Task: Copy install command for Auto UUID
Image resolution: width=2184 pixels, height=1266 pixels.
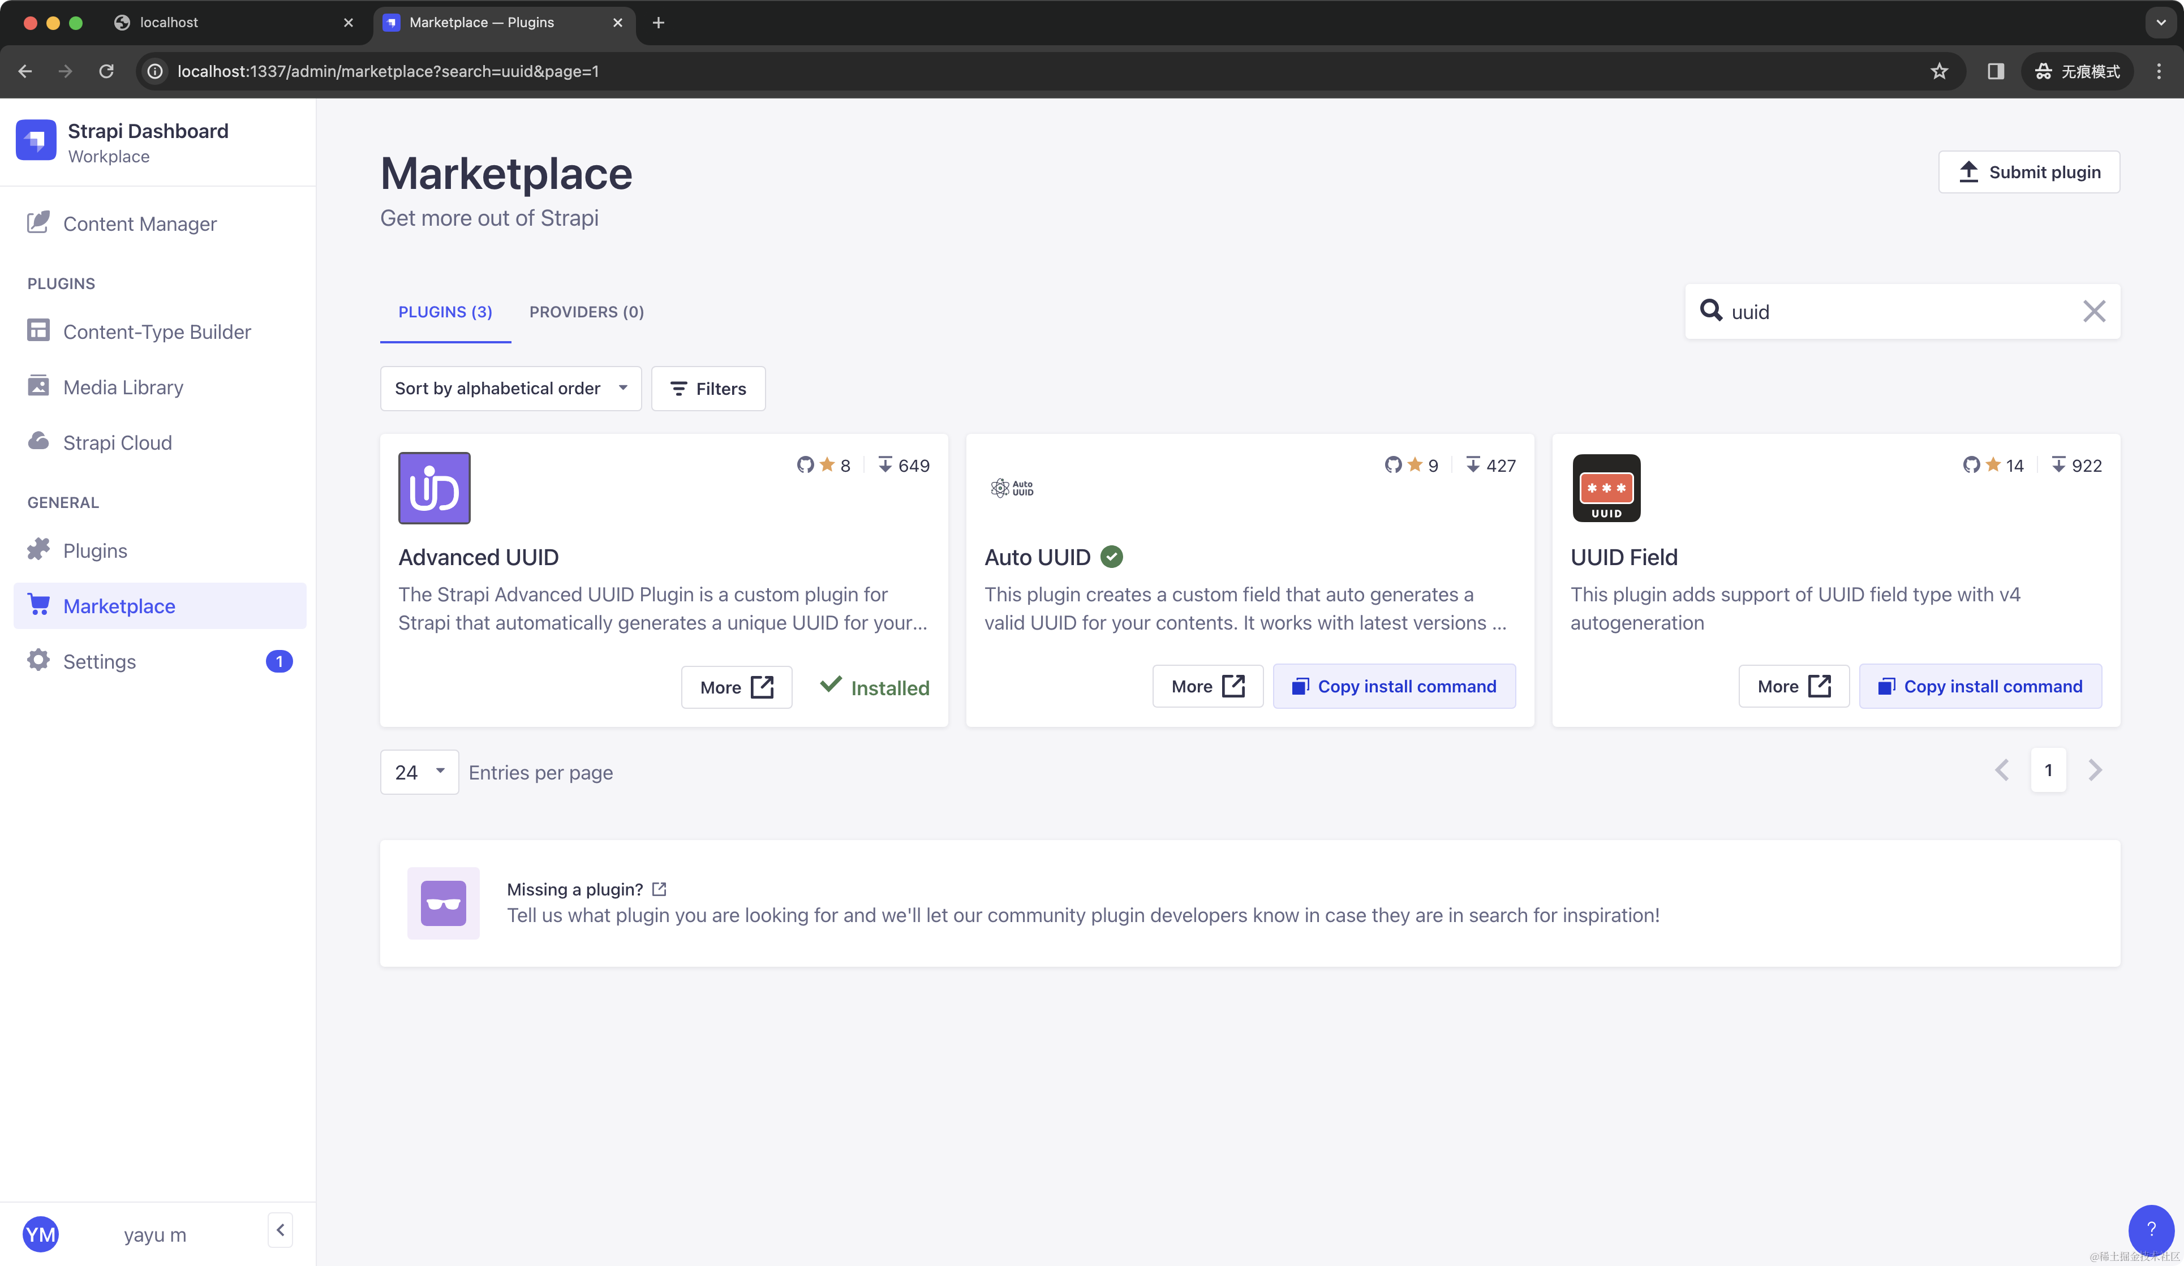Action: [1394, 686]
